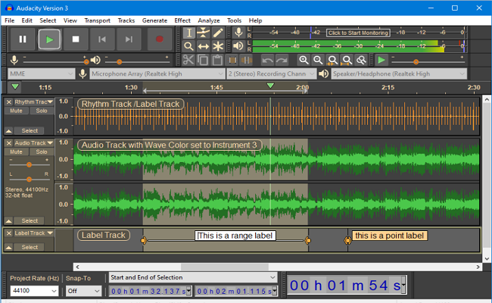The width and height of the screenshot is (492, 303).
Task: Click the Zoom In icon
Action: [x=303, y=60]
